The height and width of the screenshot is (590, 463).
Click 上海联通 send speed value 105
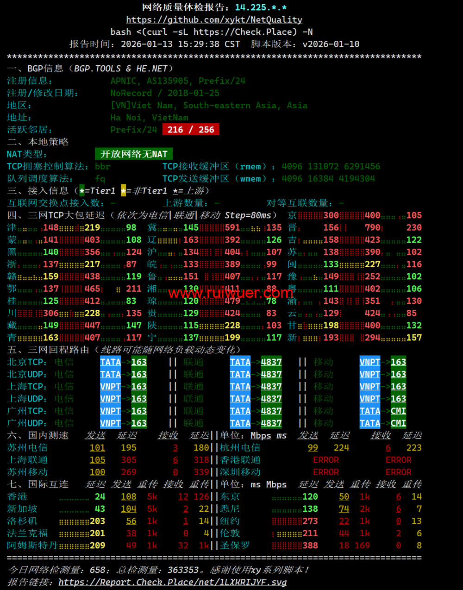pos(97,460)
